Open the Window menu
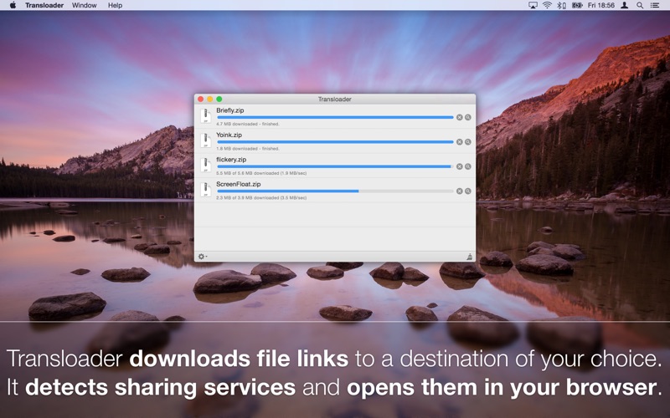This screenshot has height=418, width=670. pos(84,5)
